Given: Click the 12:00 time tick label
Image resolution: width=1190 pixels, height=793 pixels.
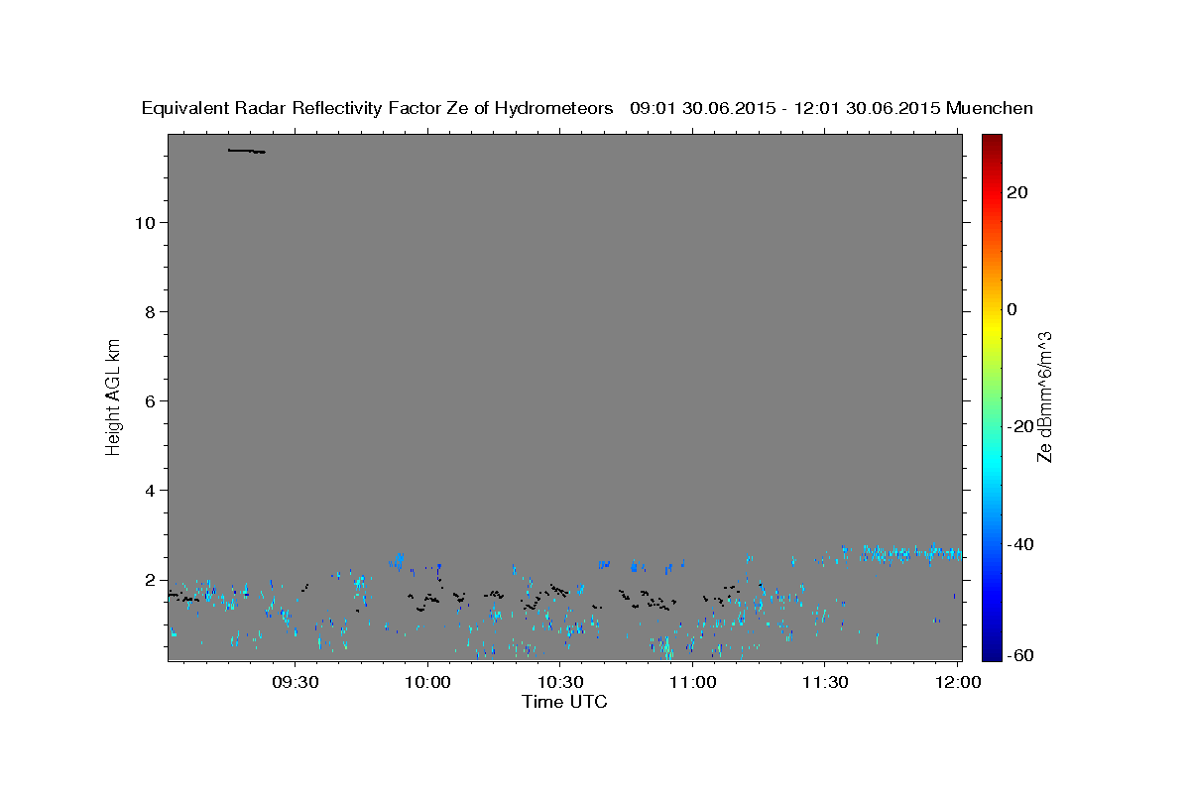Looking at the screenshot, I should 957,683.
